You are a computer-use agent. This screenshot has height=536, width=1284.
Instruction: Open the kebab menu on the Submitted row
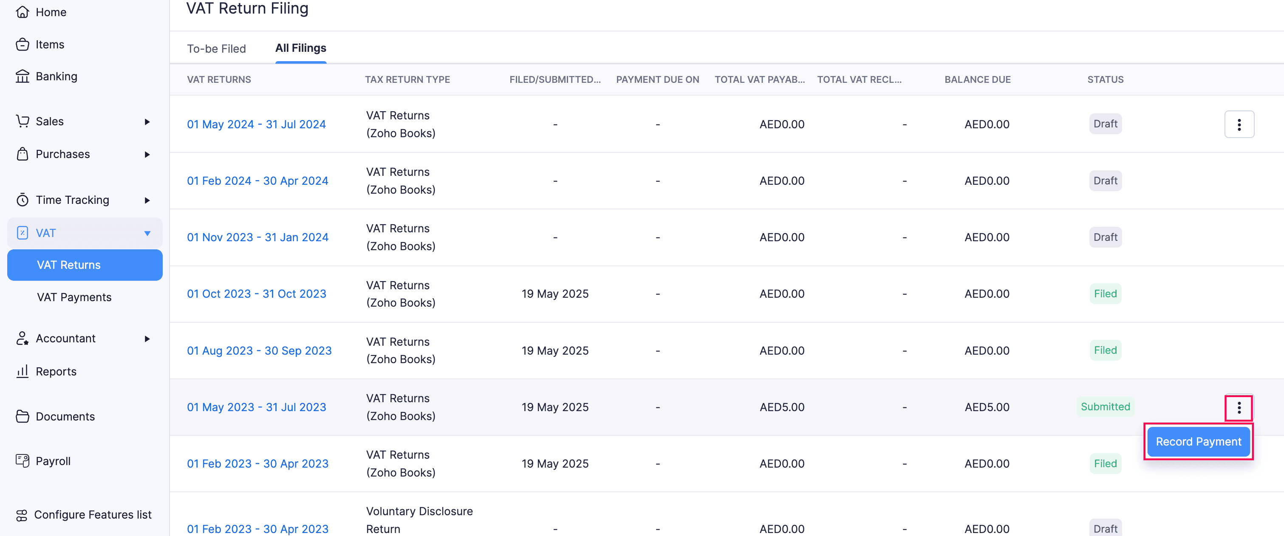tap(1239, 408)
